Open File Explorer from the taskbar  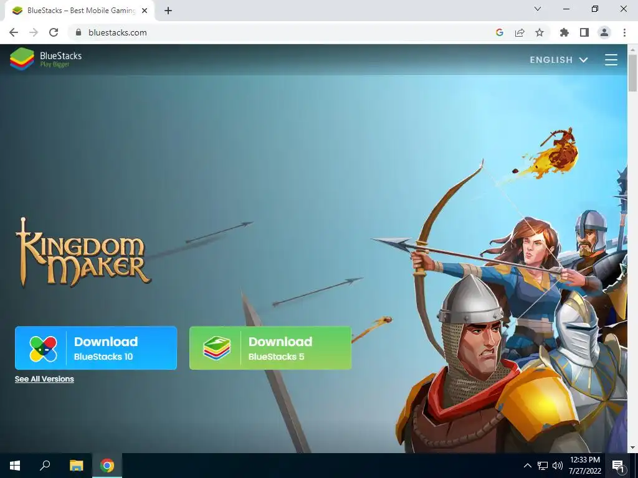(x=76, y=466)
